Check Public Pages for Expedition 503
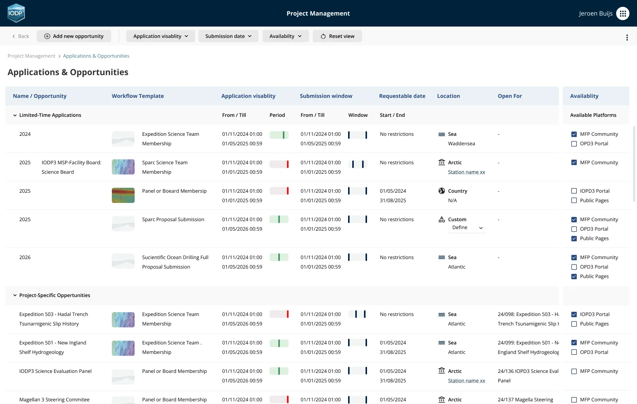 574,324
